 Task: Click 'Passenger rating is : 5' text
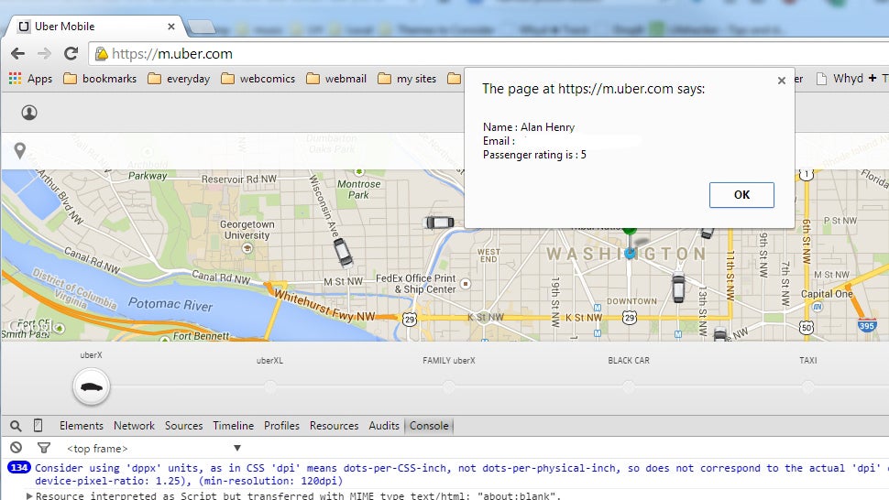pyautogui.click(x=534, y=155)
